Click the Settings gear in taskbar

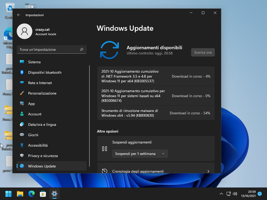click(x=54, y=194)
